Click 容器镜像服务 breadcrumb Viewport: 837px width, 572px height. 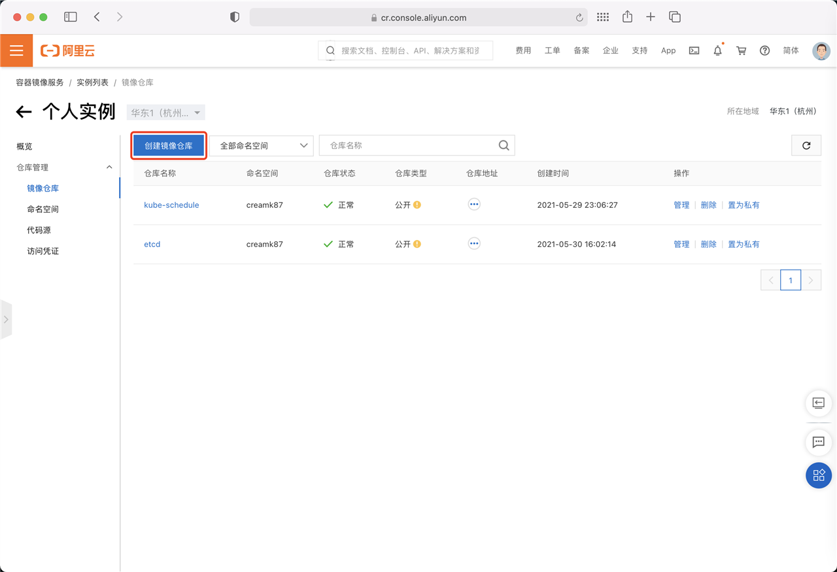(40, 82)
